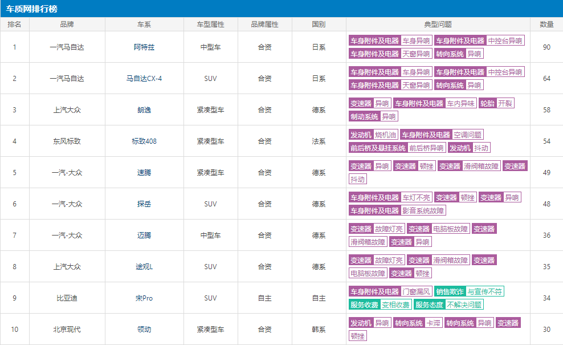Click the 典型问题 column header

[x=438, y=24]
